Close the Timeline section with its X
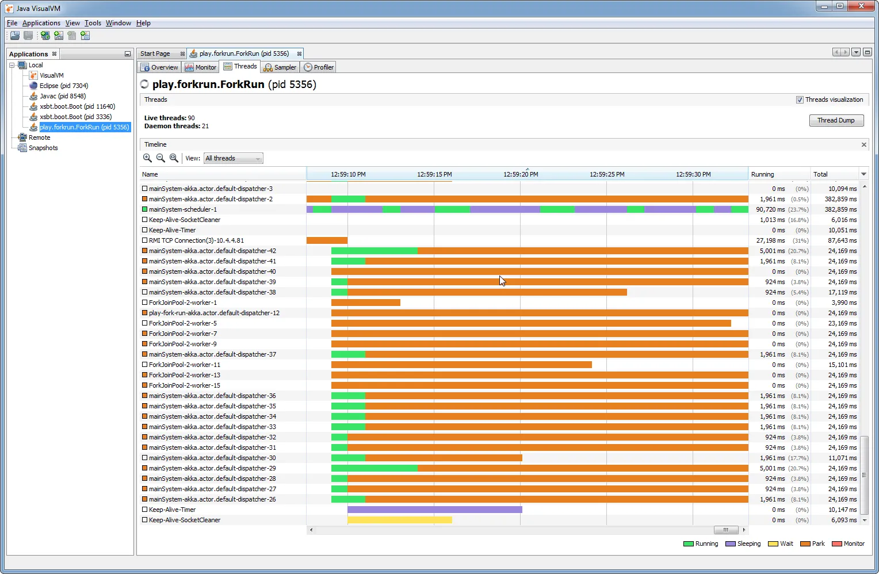 click(x=863, y=144)
